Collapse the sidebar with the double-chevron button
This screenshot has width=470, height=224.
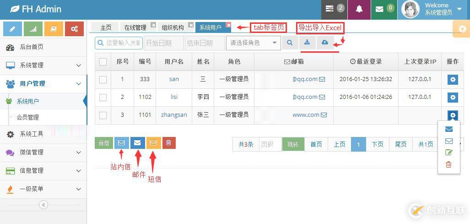click(x=43, y=205)
